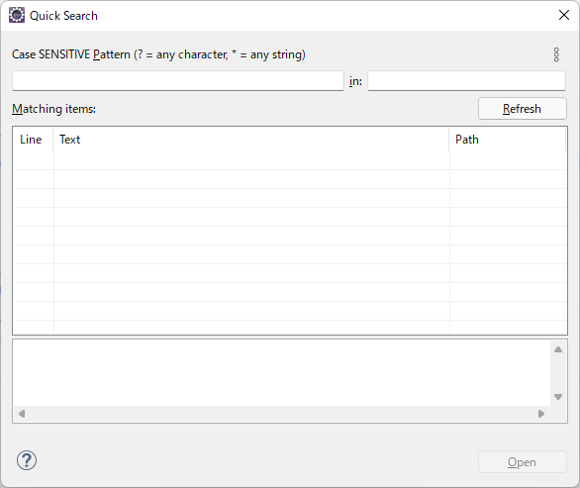
Task: Click the preview pane scroll-left arrow
Action: tap(22, 414)
